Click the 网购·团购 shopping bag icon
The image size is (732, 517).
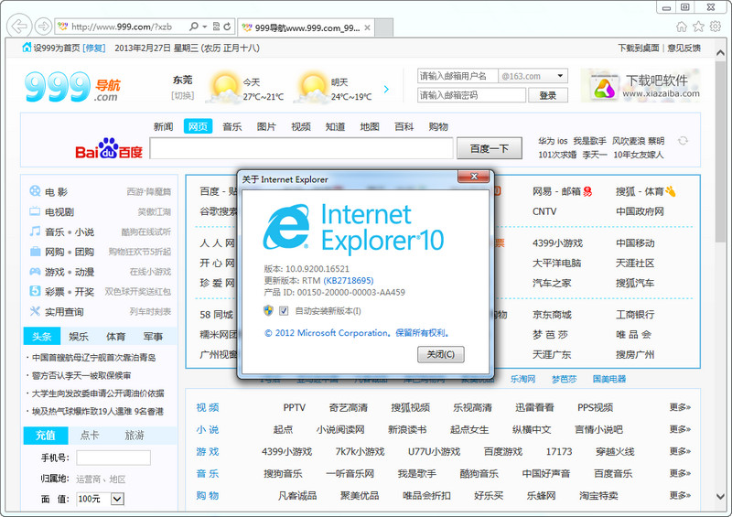click(35, 252)
